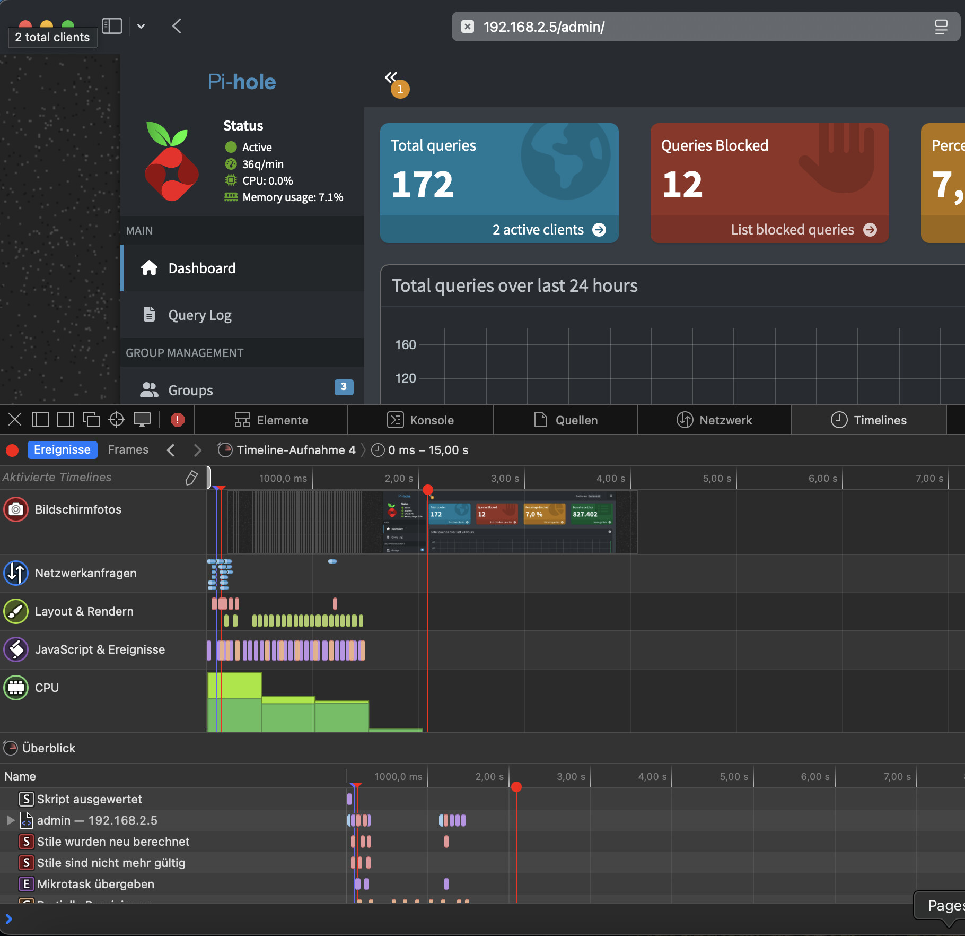Go to previous timeline recording

coord(171,450)
